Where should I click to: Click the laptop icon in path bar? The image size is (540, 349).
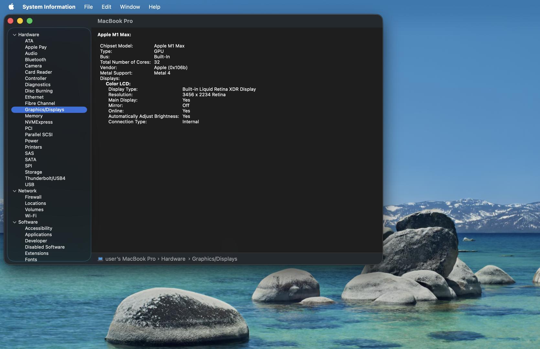tap(100, 259)
